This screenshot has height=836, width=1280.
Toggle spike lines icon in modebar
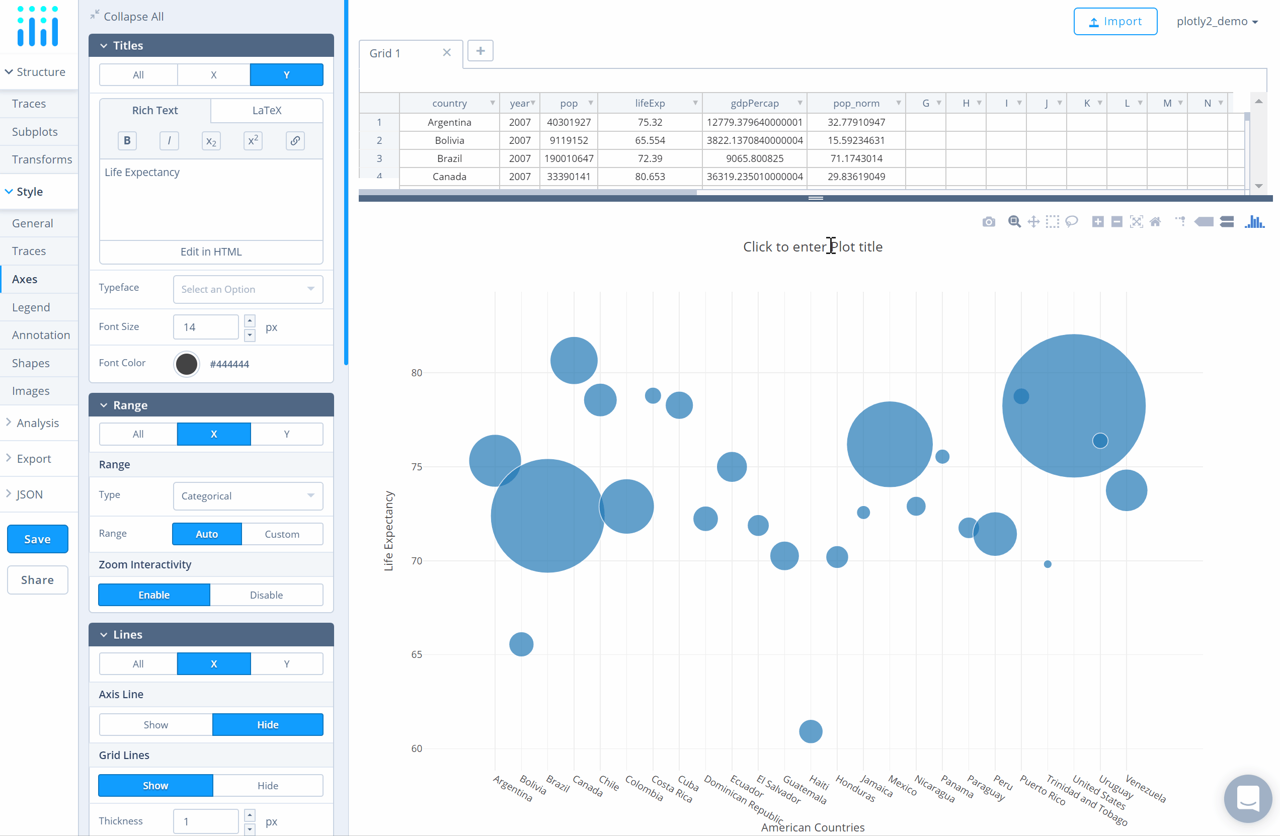coord(1180,222)
